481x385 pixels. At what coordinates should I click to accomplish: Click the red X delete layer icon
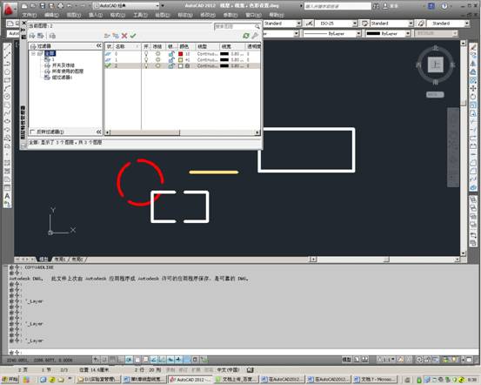coord(124,36)
